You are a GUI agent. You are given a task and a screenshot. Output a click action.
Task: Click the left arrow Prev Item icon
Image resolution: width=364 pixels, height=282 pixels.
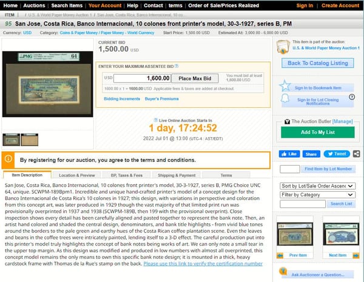tap(280, 255)
